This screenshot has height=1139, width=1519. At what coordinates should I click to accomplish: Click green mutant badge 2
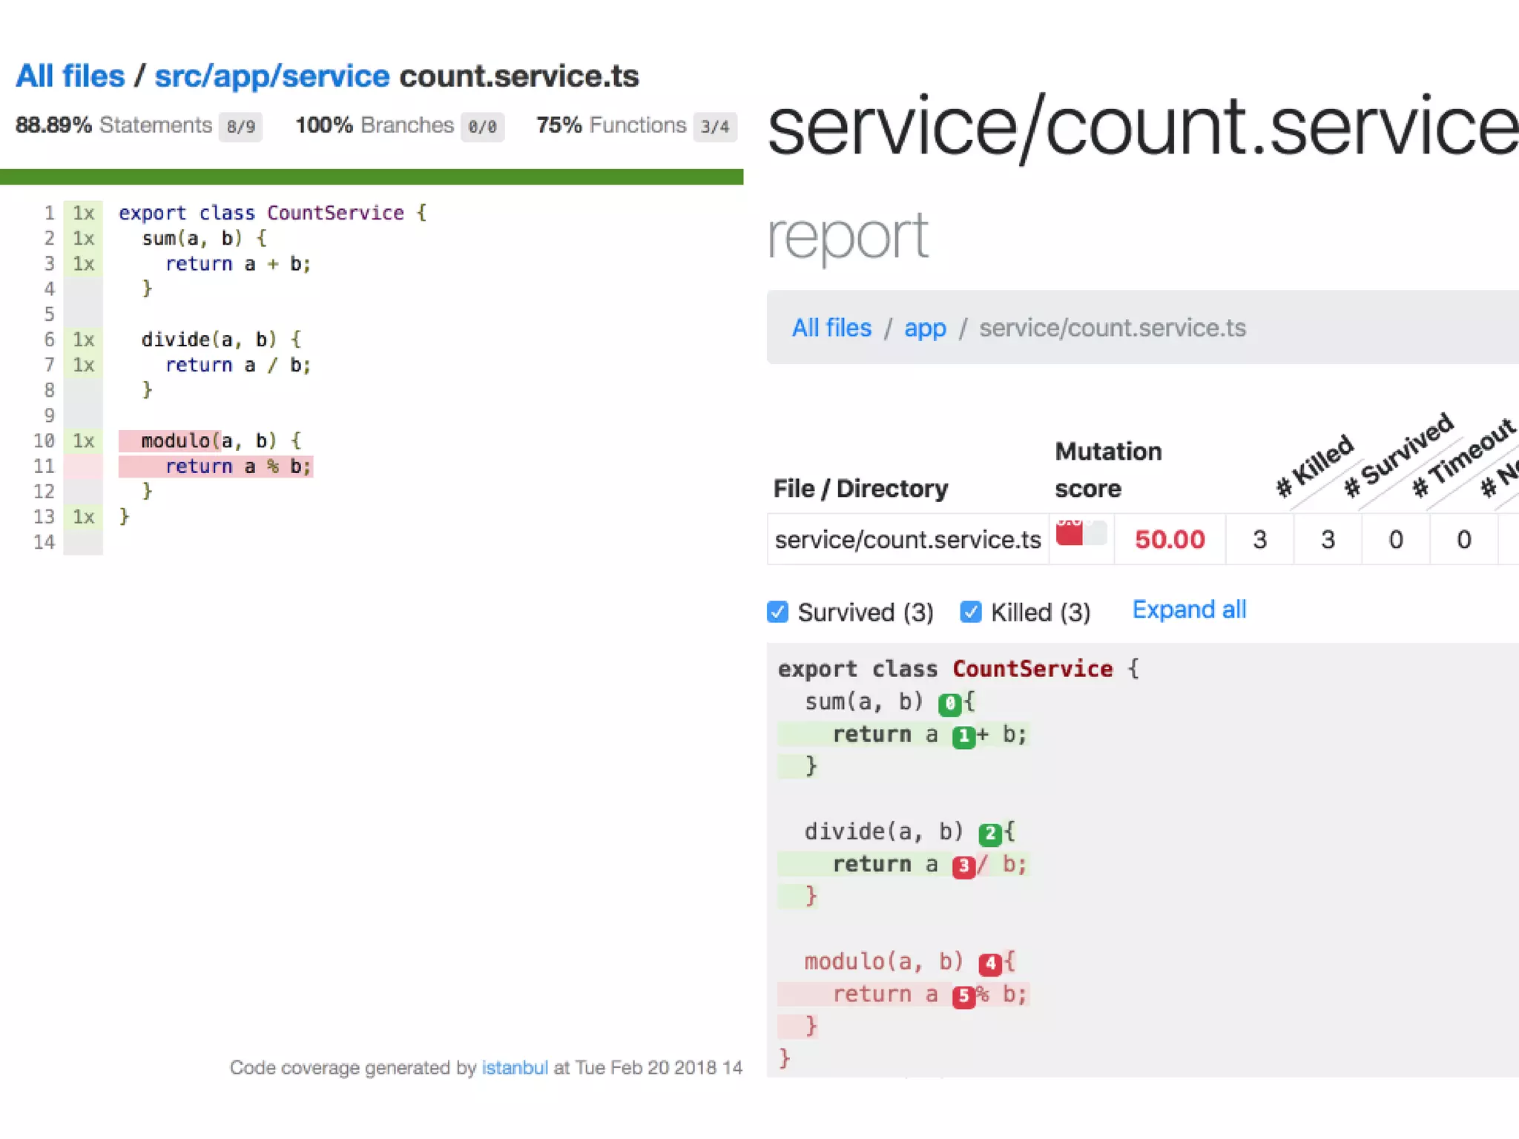[x=989, y=833]
